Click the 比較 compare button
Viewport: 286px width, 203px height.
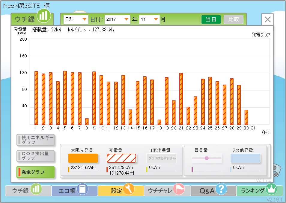coord(234,19)
